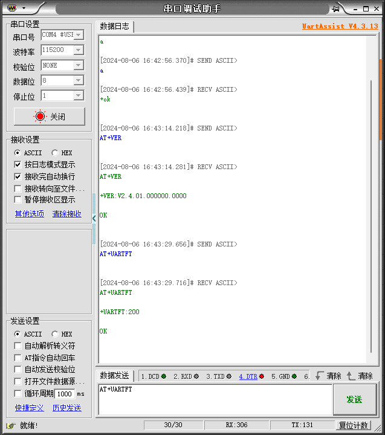The image size is (385, 435).
Task: Enable AT指令自动回车 checkbox
Action: (x=18, y=358)
